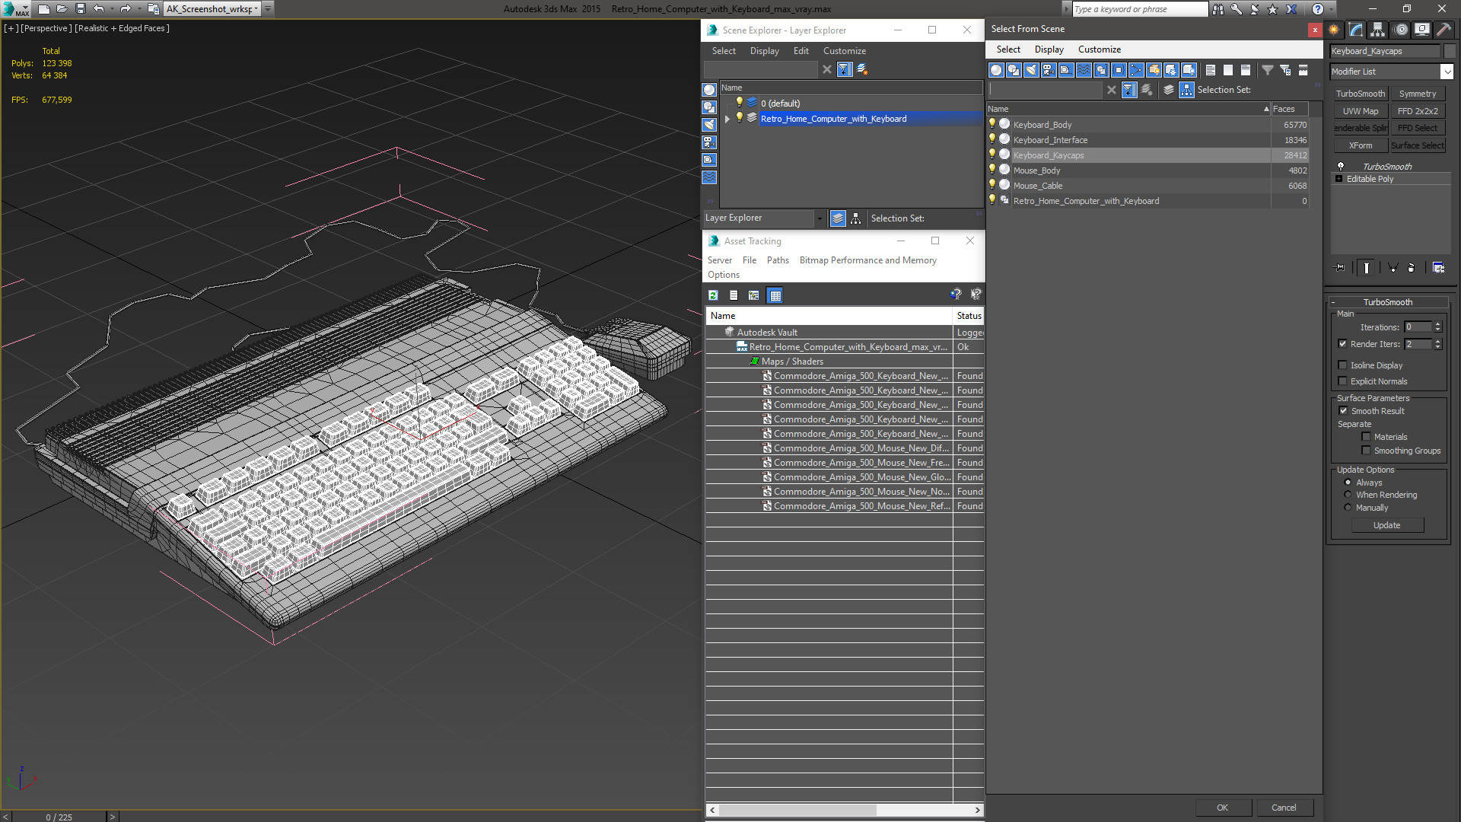The width and height of the screenshot is (1461, 822).
Task: Undo the last action with the undo arrow
Action: [99, 9]
